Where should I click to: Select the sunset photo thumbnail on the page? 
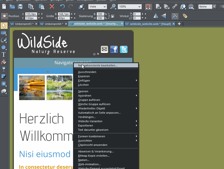[x=32, y=88]
